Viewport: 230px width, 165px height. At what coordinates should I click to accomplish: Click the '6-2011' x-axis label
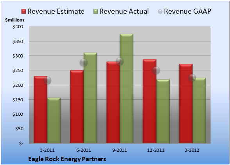pos(84,150)
